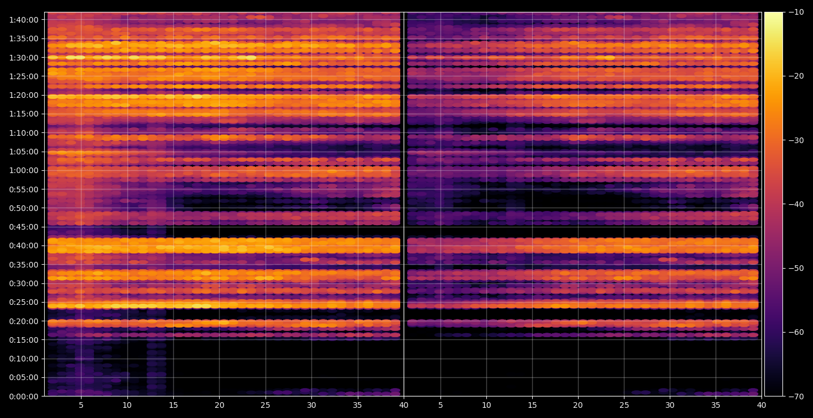The image size is (813, 418).
Task: Select the 1:20:00 y-axis tick label
Action: (x=24, y=95)
